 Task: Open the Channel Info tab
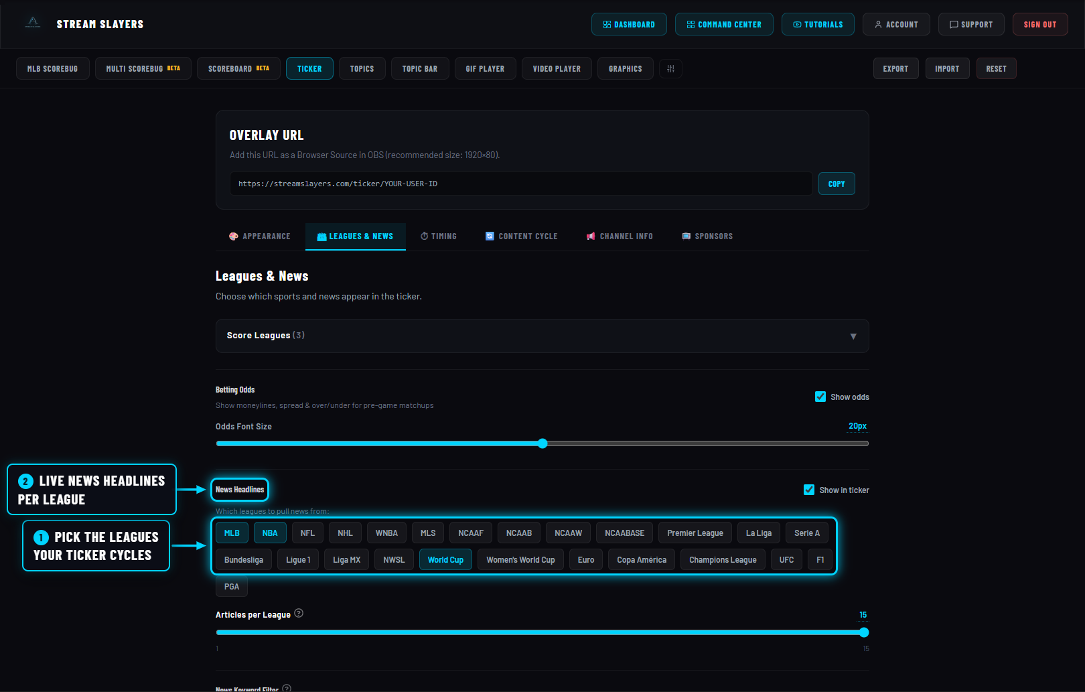[x=620, y=236]
